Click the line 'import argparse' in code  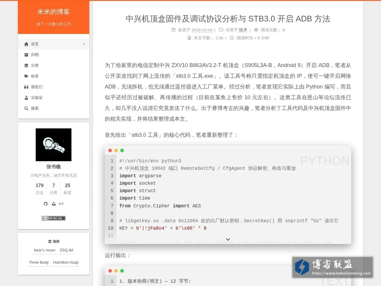point(140,176)
